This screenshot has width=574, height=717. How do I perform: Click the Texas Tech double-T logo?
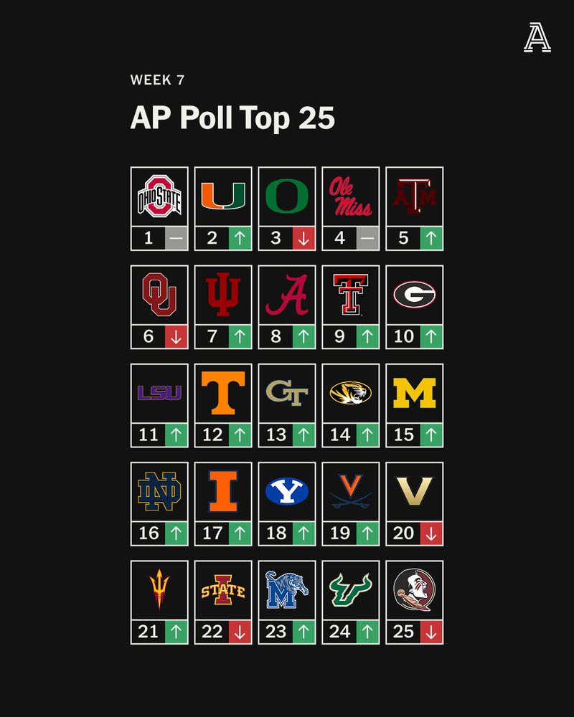tap(351, 295)
